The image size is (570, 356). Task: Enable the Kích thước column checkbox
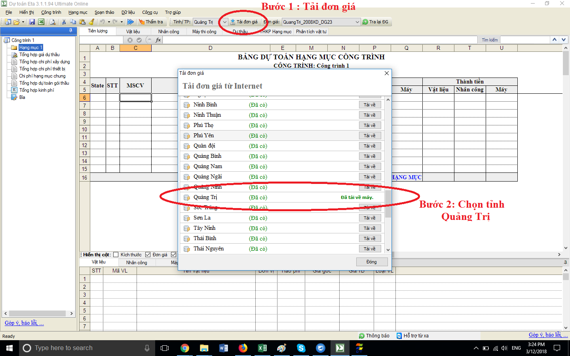coord(116,255)
